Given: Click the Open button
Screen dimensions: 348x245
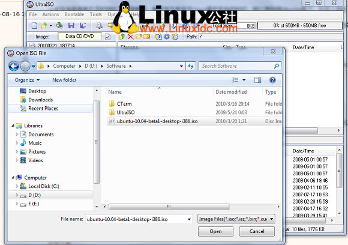Looking at the screenshot, I should point(215,231).
